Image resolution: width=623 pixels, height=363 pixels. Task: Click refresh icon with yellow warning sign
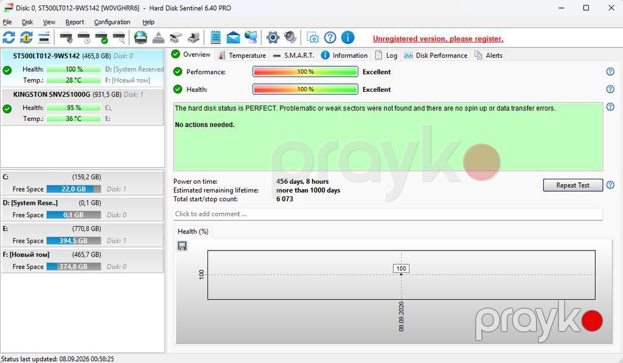tap(26, 38)
